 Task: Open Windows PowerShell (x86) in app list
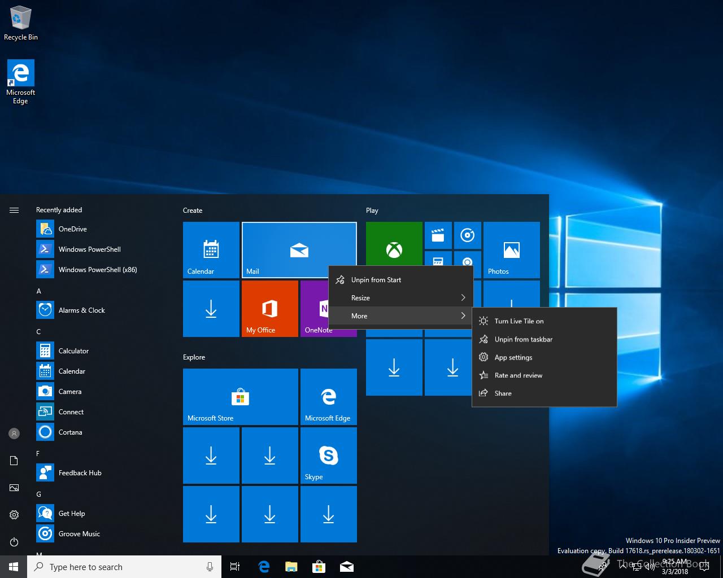click(90, 269)
